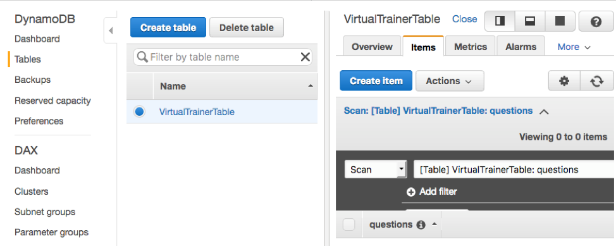This screenshot has height=246, width=616.
Task: Click the Filter by table name field
Action: point(223,58)
